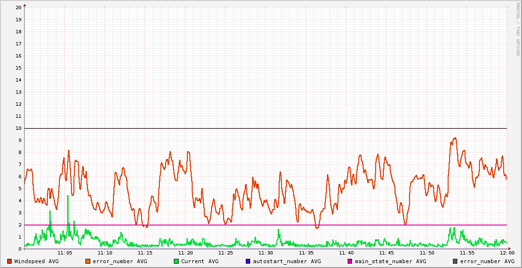Image resolution: width=522 pixels, height=268 pixels.
Task: Select the autostart_number AVG legend label
Action: pos(287,261)
